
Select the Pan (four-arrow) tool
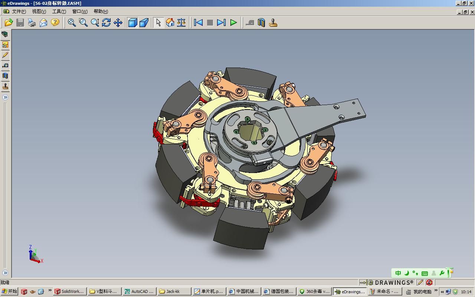click(118, 23)
